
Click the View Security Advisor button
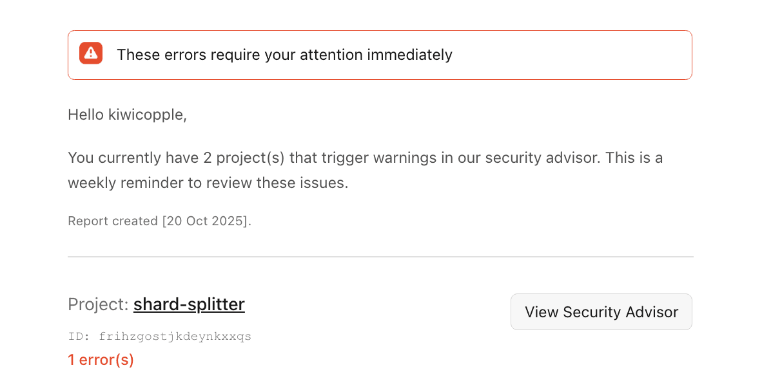(x=601, y=311)
